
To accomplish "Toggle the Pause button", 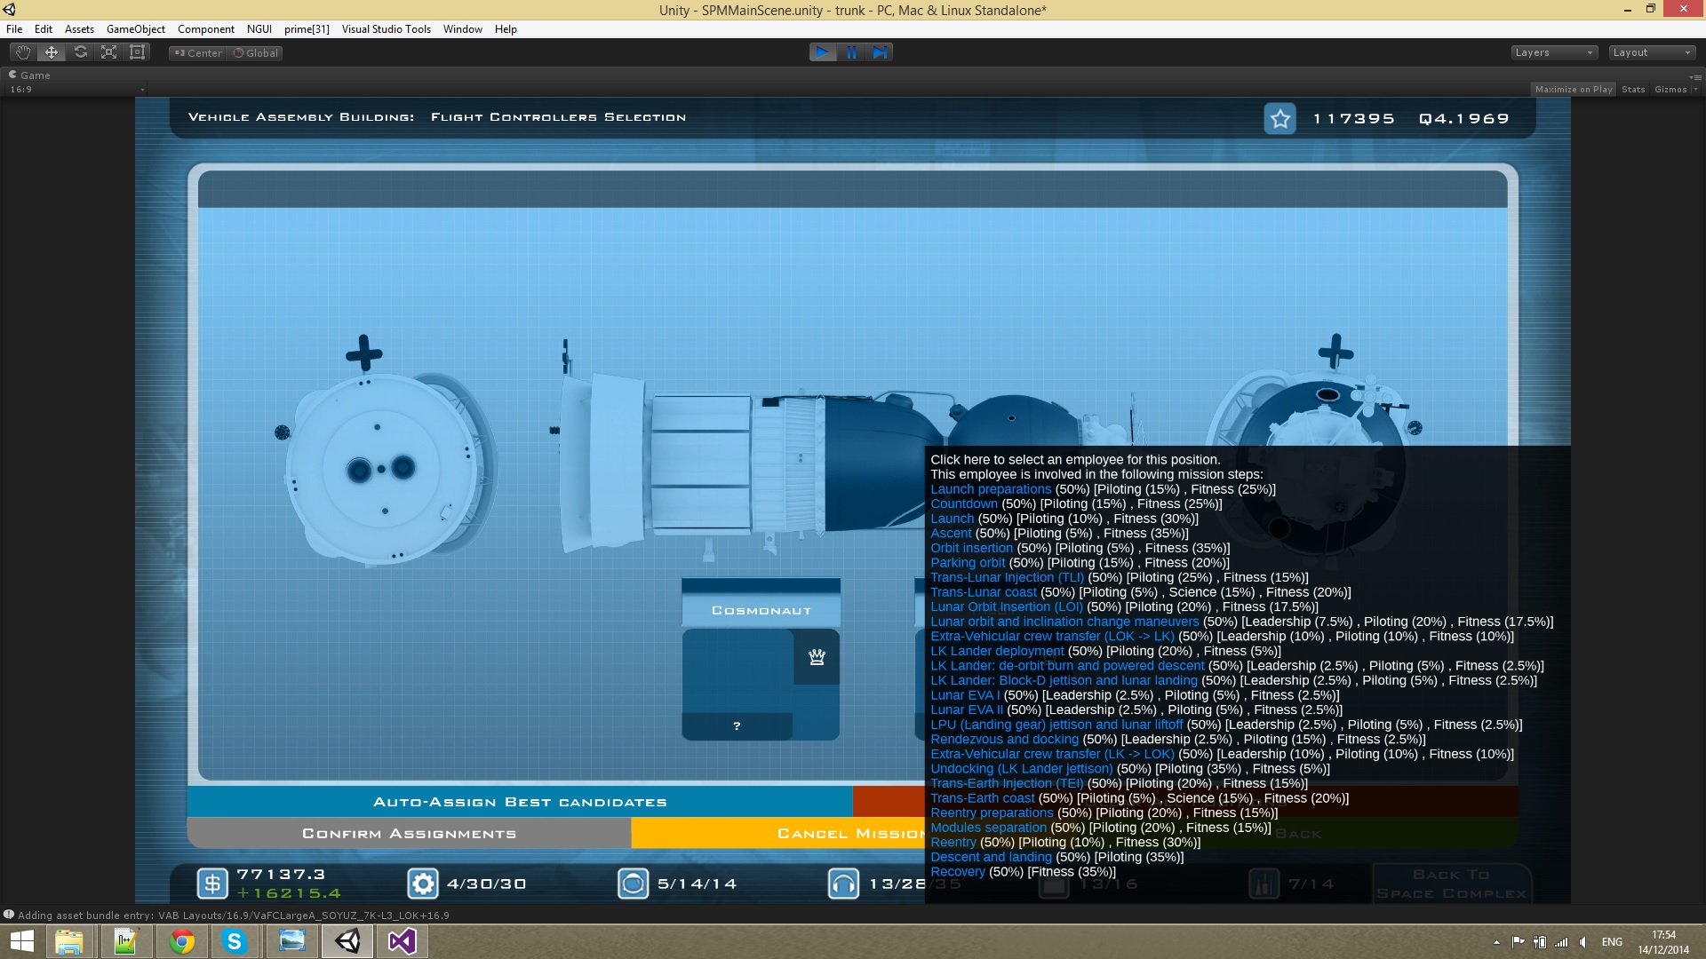I will click(851, 52).
